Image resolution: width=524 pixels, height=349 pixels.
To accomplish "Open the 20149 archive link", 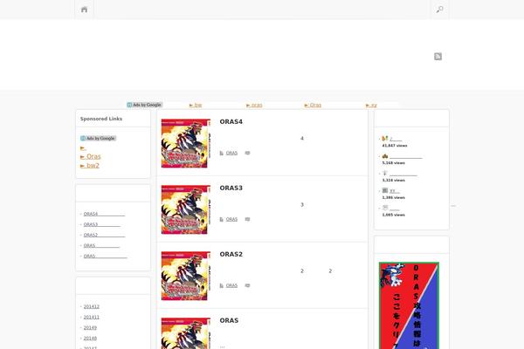I will (90, 328).
